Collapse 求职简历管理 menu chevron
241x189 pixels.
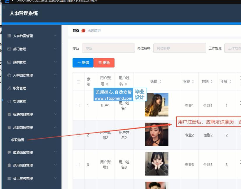pos(55,127)
